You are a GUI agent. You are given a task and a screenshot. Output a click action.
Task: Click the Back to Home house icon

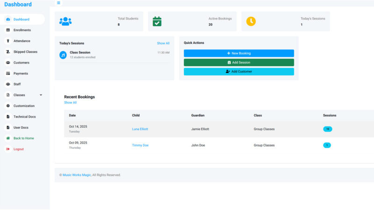(8, 138)
